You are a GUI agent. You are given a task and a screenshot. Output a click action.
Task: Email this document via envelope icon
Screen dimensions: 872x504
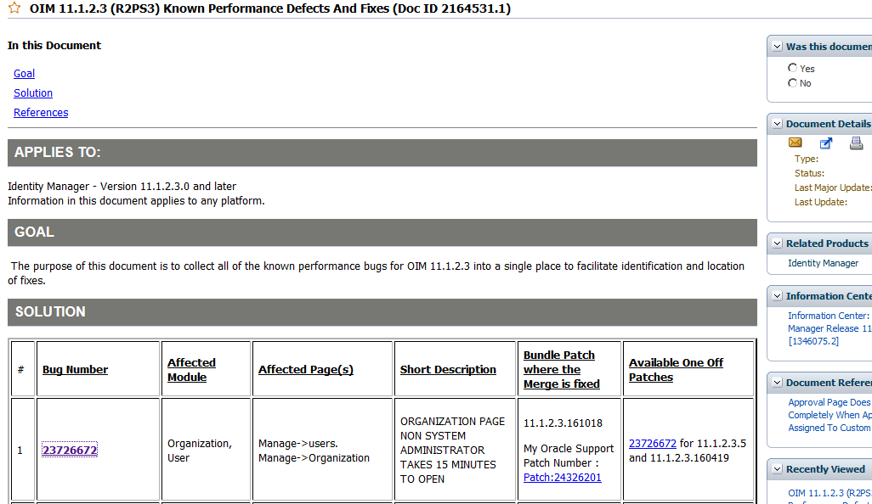[x=796, y=143]
